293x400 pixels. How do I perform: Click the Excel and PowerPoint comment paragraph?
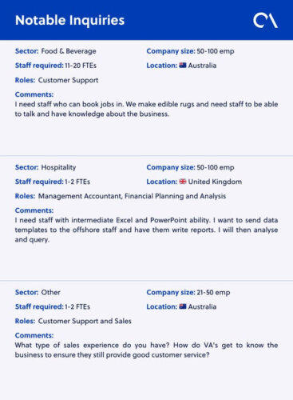(146, 230)
